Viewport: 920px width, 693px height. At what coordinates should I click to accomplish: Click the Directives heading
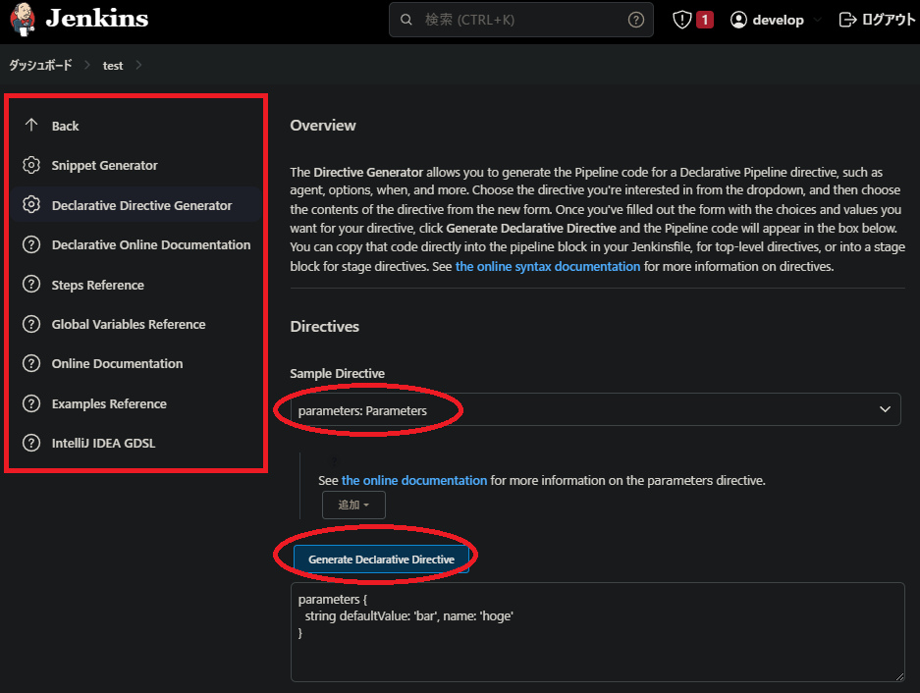324,327
